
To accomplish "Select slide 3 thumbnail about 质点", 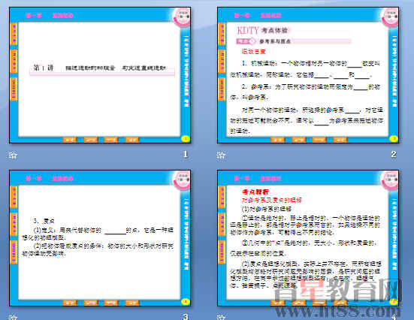I will click(100, 238).
